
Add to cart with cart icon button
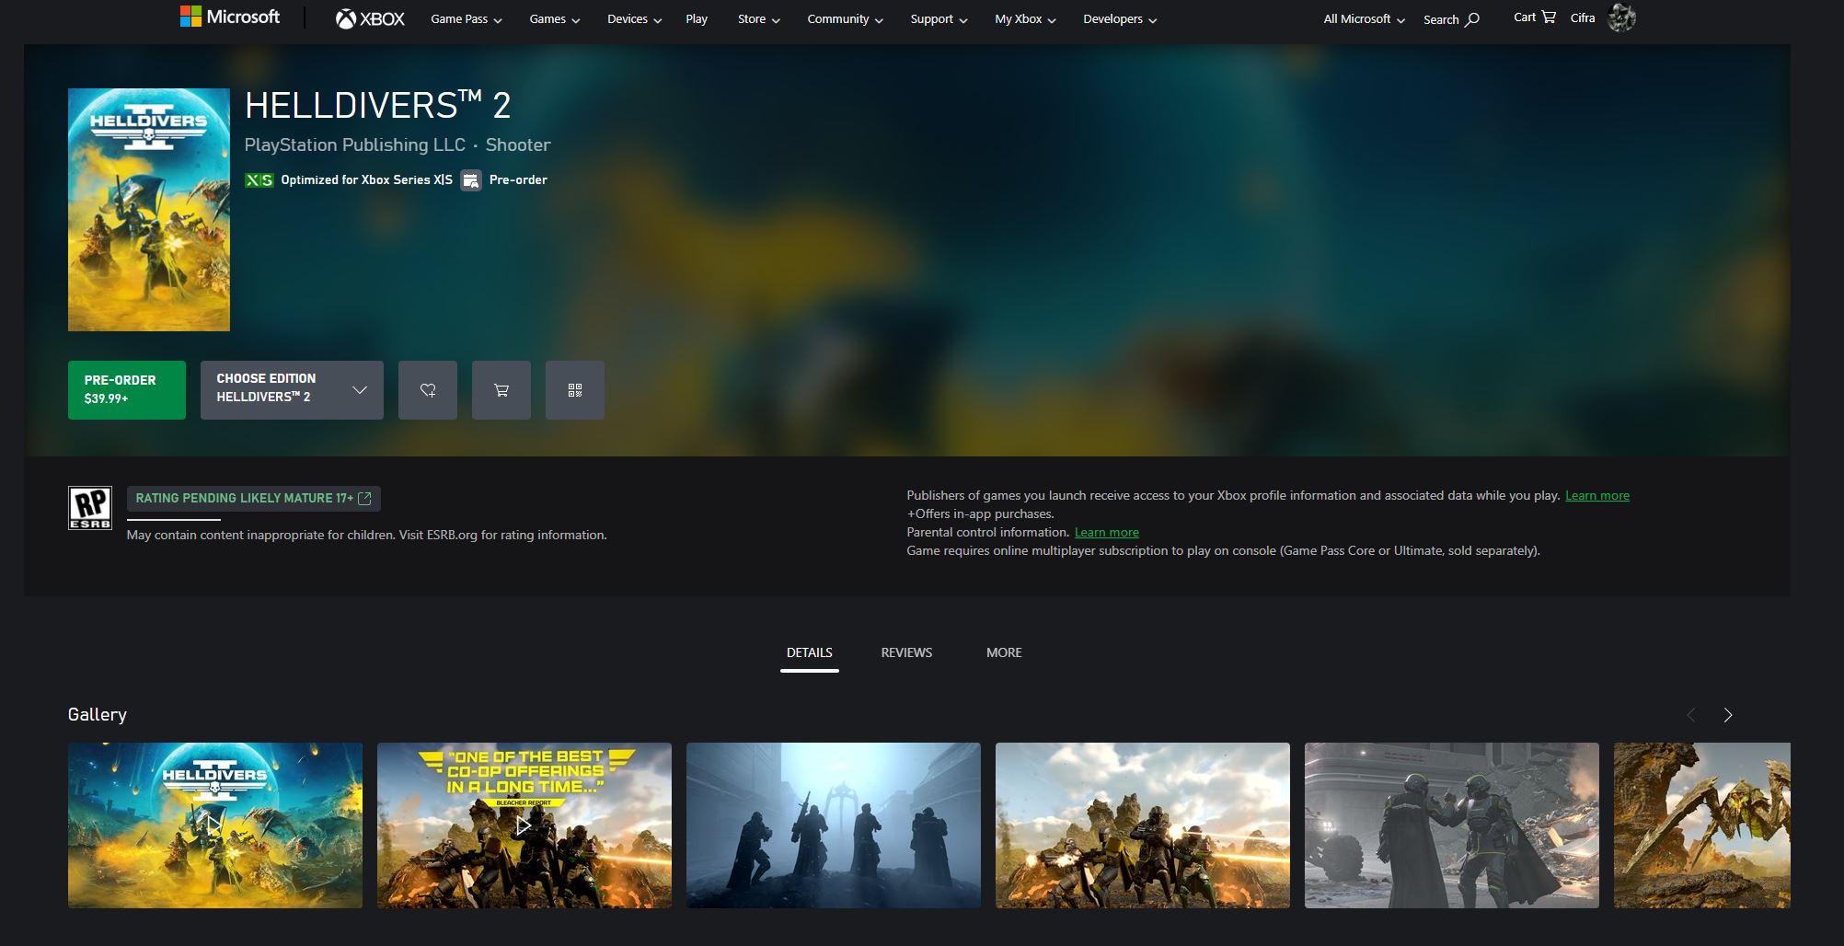[501, 390]
